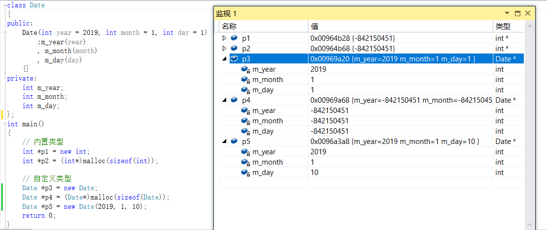Collapse the main function code block
Image resolution: width=547 pixels, height=230 pixels.
4,124
